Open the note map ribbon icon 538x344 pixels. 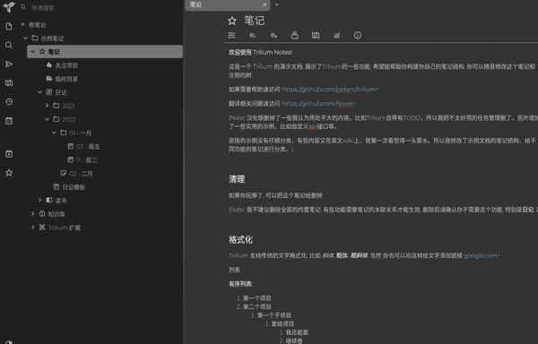316,35
